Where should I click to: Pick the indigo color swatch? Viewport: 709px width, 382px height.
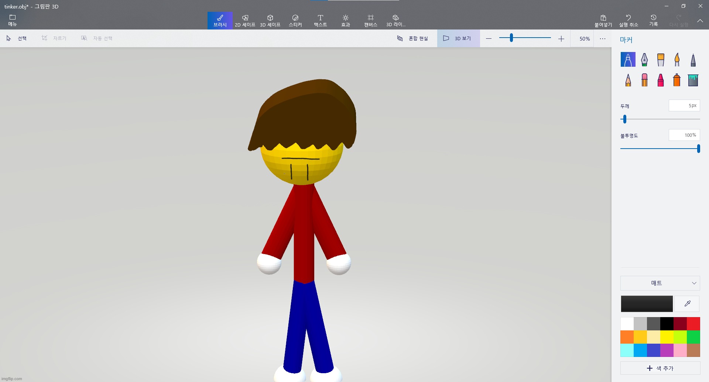tap(654, 350)
